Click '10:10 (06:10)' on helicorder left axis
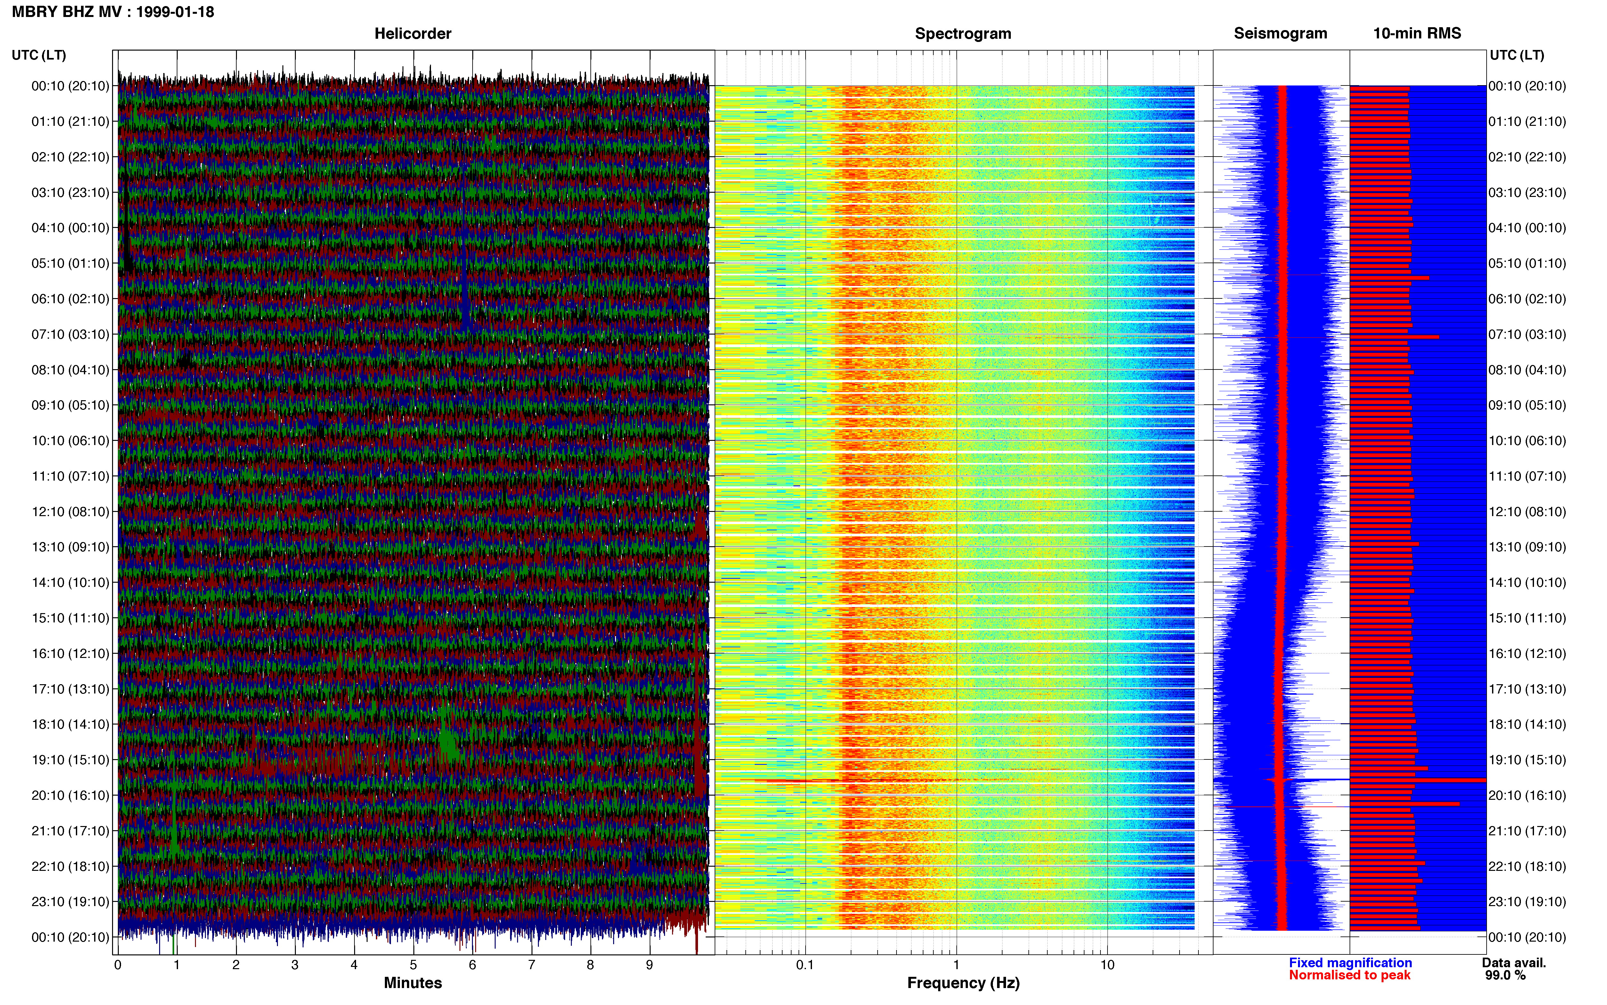 (70, 441)
